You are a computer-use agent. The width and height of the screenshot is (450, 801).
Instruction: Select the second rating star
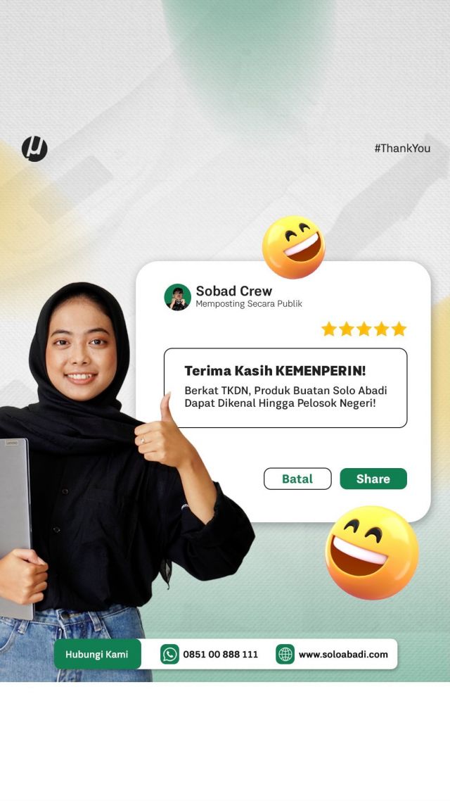point(347,329)
